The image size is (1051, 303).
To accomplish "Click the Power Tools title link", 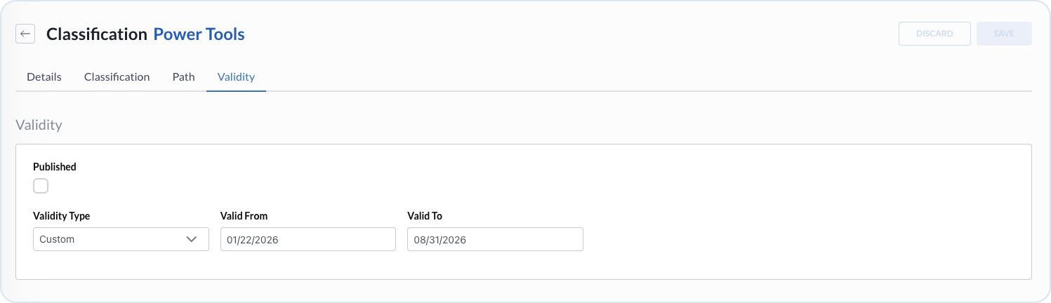I will tap(199, 34).
